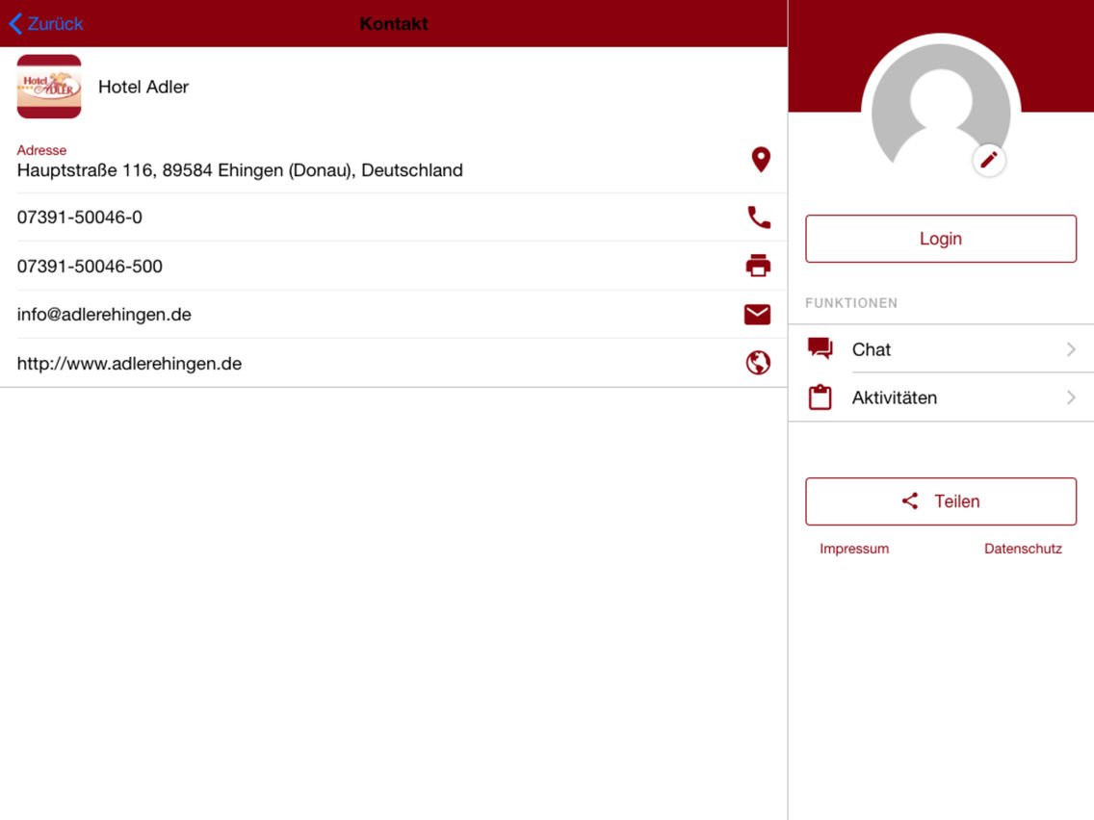Click the Adresse label
The height and width of the screenshot is (820, 1094).
click(x=41, y=150)
